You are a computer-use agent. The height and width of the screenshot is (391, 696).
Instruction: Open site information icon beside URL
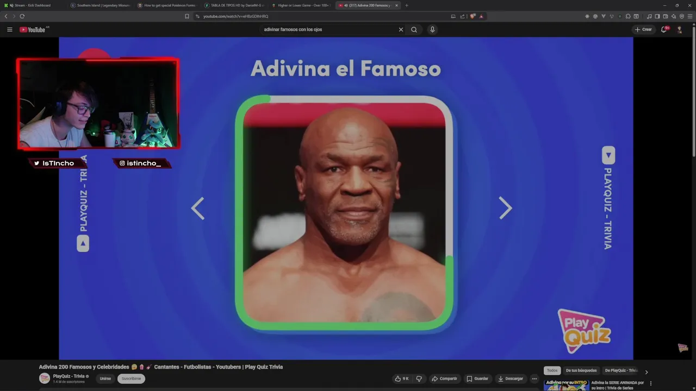click(197, 16)
